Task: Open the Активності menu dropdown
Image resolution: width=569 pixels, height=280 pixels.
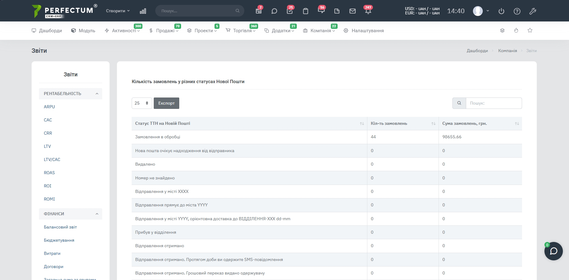Action: coord(122,31)
